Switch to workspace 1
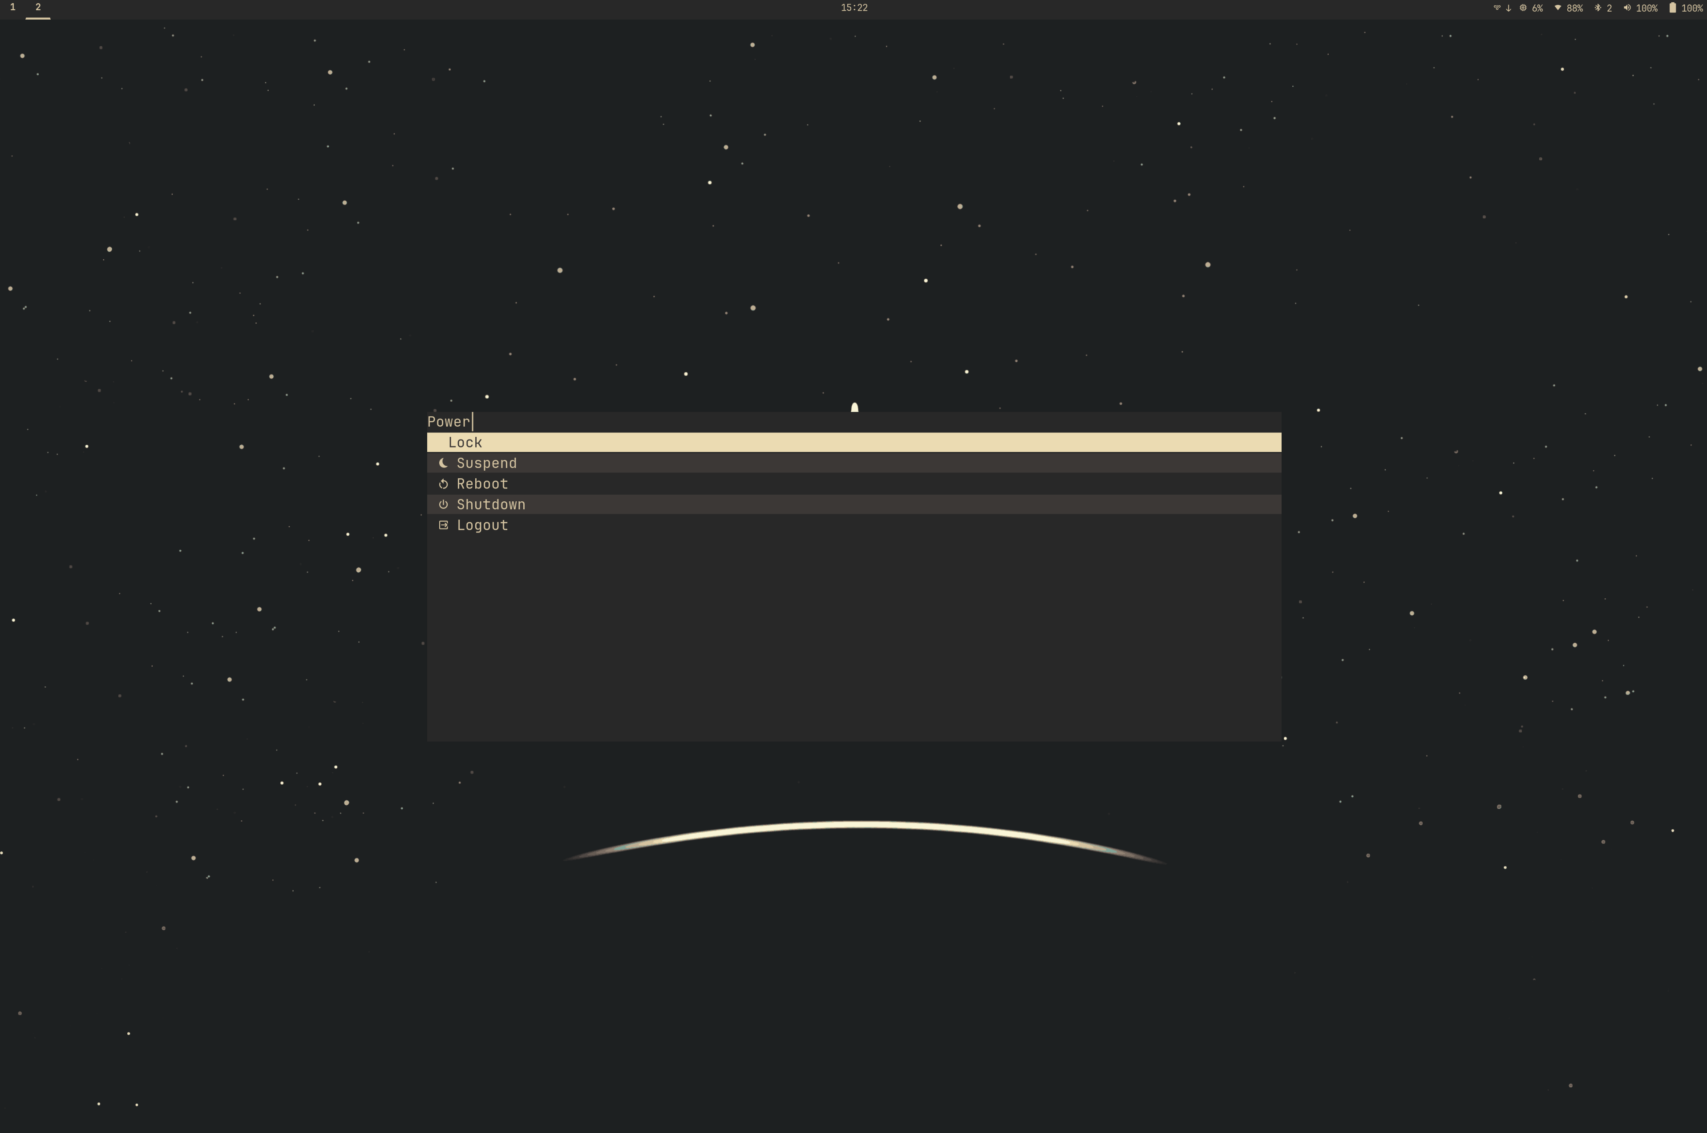Viewport: 1707px width, 1133px height. tap(12, 7)
